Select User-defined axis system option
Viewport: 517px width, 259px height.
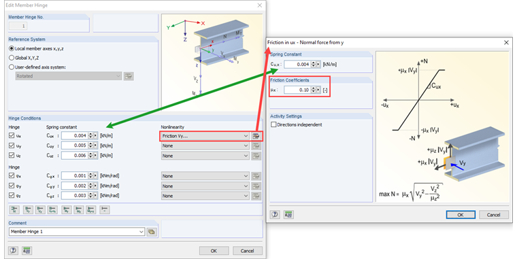pos(12,67)
